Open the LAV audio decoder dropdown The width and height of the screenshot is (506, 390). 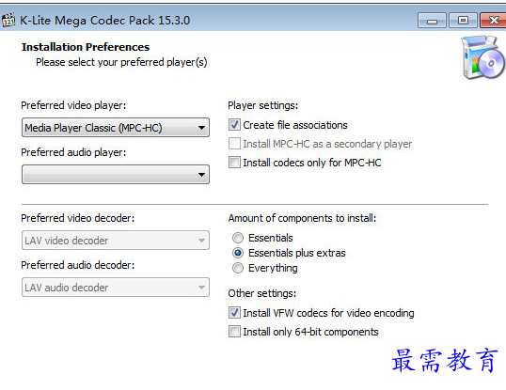116,288
